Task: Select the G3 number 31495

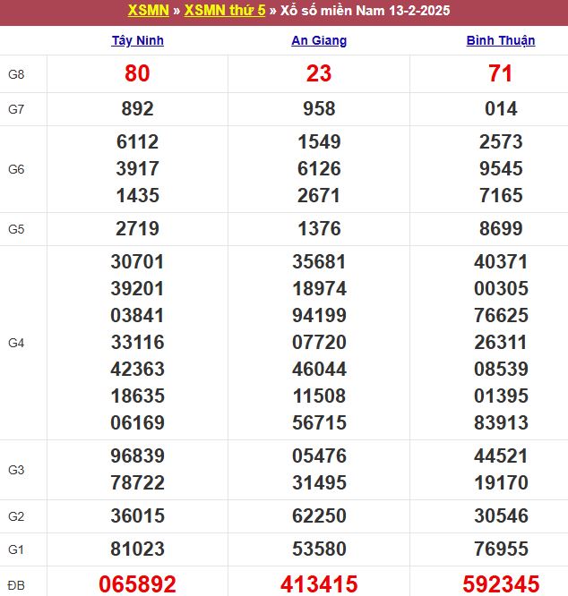Action: coord(319,482)
